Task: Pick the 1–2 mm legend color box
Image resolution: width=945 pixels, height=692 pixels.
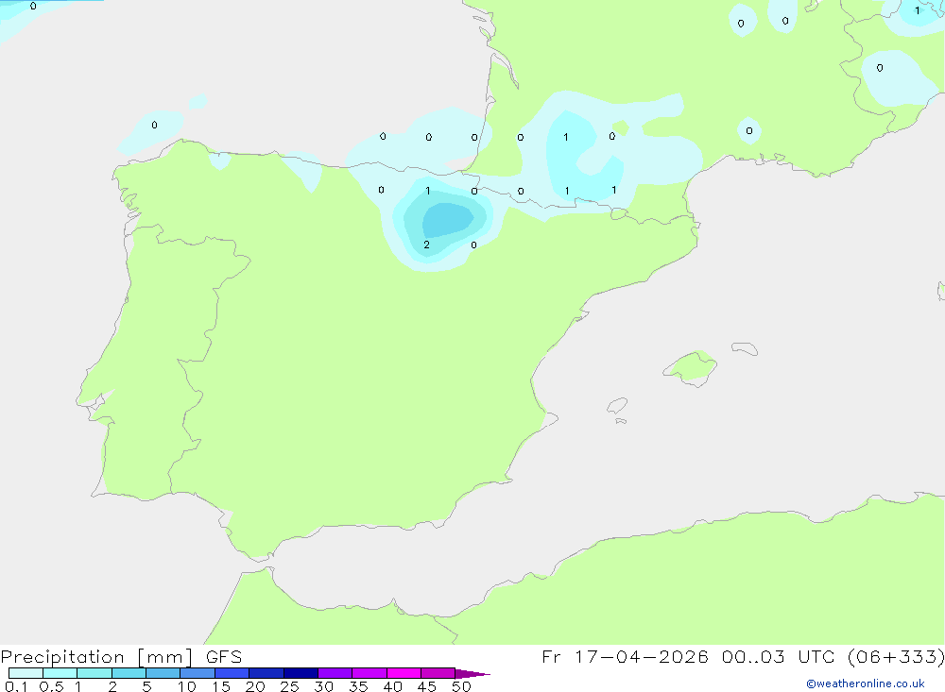Action: click(x=94, y=673)
